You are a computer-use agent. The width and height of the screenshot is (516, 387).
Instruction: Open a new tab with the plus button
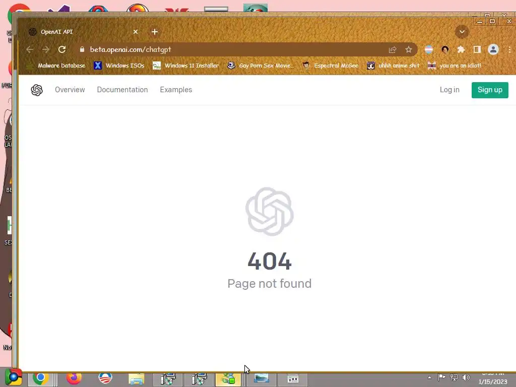(155, 32)
